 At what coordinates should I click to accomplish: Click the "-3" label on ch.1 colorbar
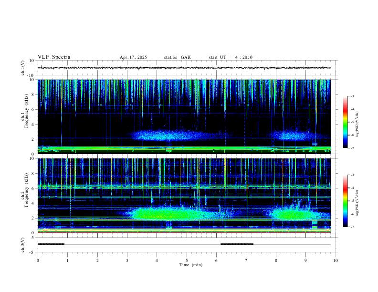click(x=352, y=96)
